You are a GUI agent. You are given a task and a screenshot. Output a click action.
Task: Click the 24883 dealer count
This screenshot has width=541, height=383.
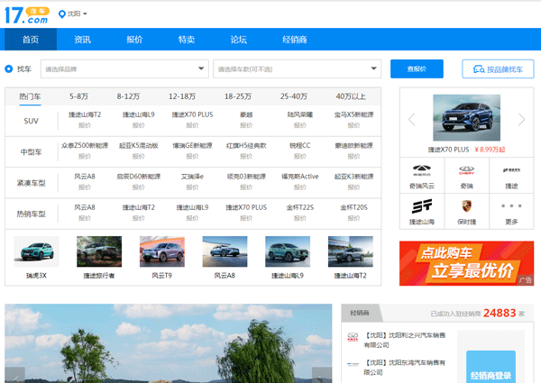(500, 313)
